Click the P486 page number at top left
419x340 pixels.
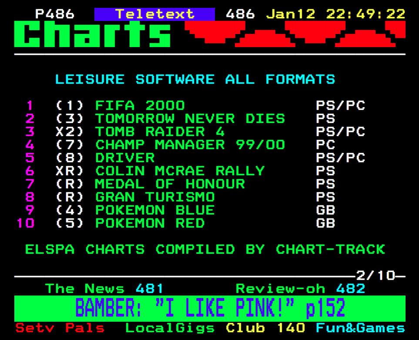pyautogui.click(x=55, y=14)
